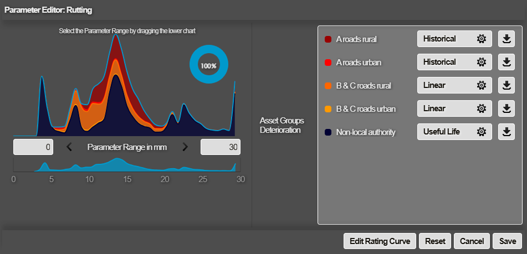
Task: Click the right arrow of Parameter Range
Action: [x=185, y=147]
